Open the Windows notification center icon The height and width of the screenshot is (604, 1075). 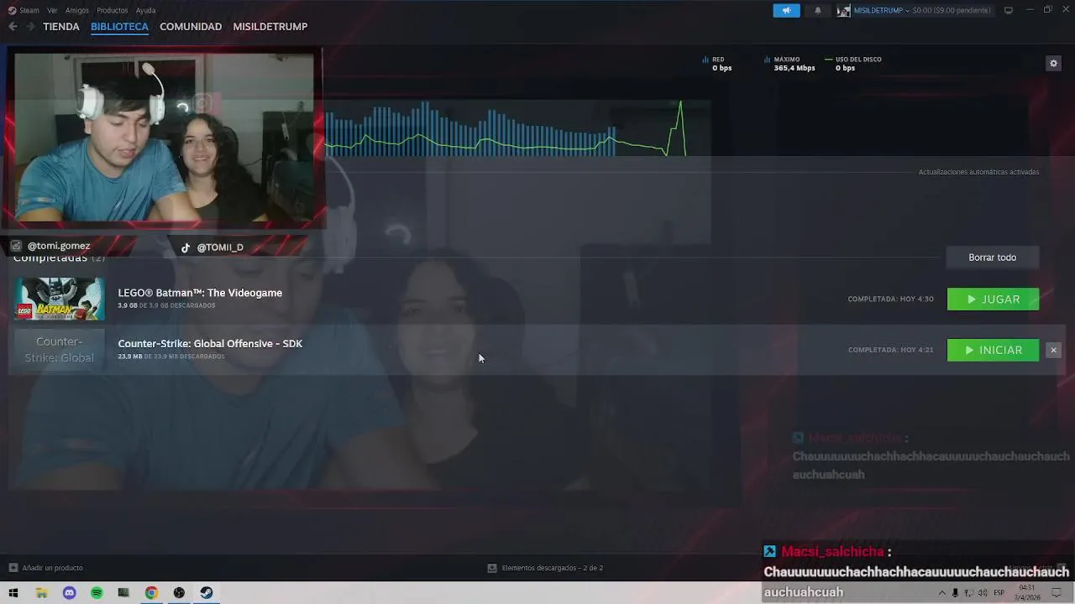tap(1057, 593)
